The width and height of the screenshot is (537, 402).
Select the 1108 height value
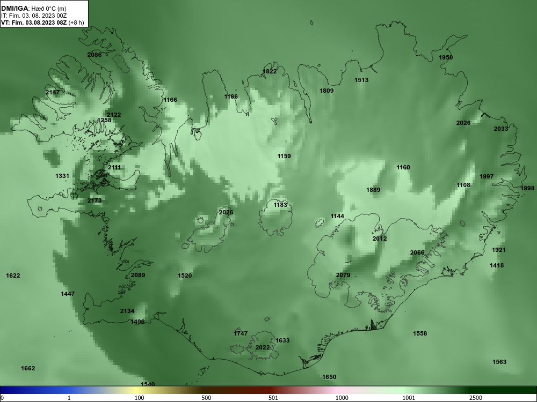463,185
